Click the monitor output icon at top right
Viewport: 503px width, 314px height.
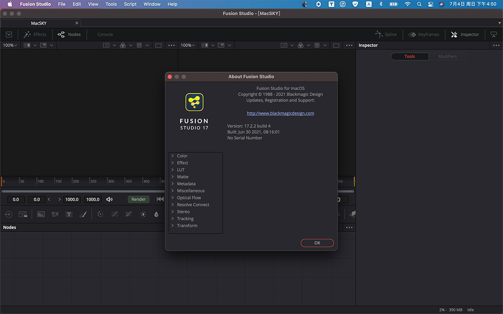tap(493, 34)
